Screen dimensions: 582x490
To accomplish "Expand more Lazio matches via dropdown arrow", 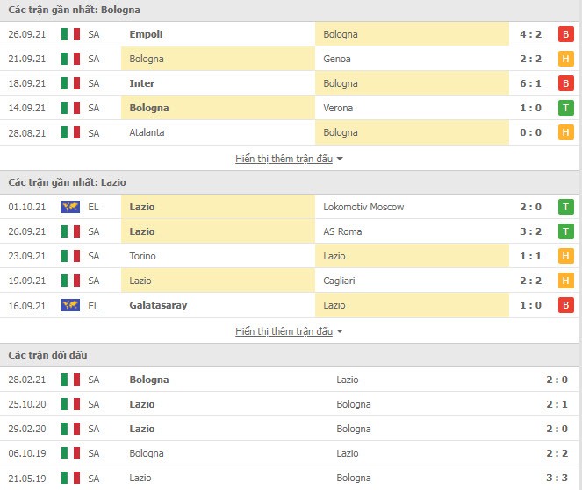I will [x=340, y=331].
